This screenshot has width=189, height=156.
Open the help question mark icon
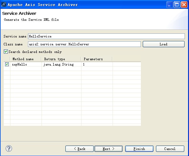coord(9,148)
